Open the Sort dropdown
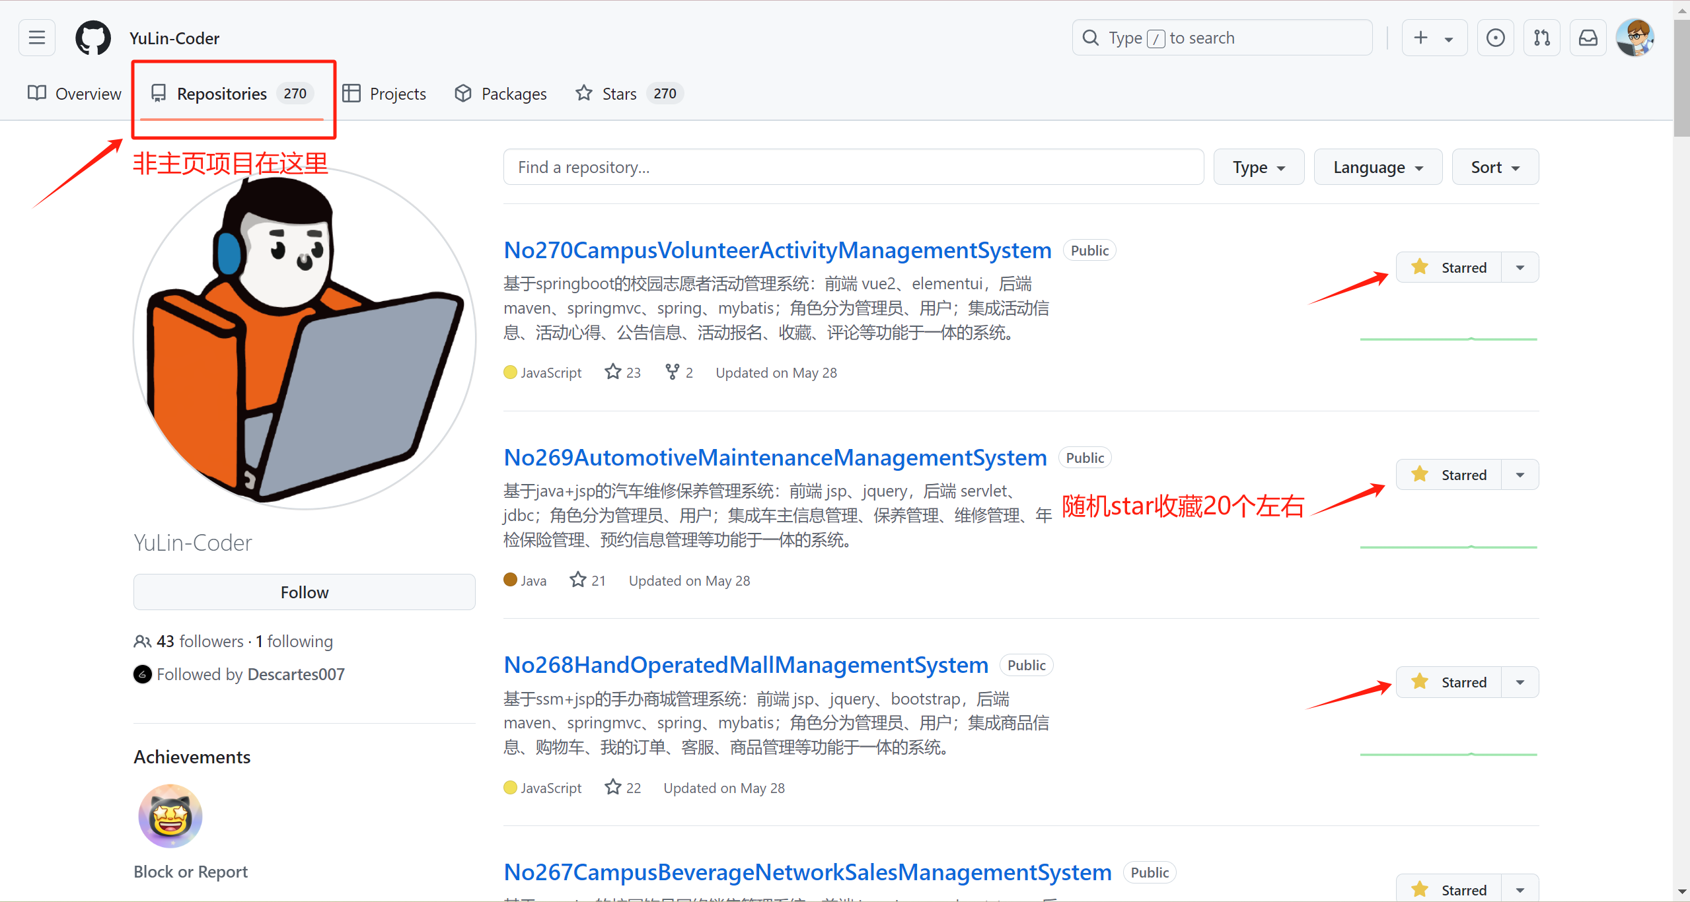The height and width of the screenshot is (902, 1690). pyautogui.click(x=1495, y=167)
